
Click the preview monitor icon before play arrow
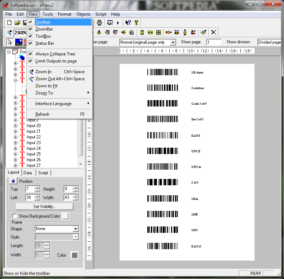tap(110, 23)
